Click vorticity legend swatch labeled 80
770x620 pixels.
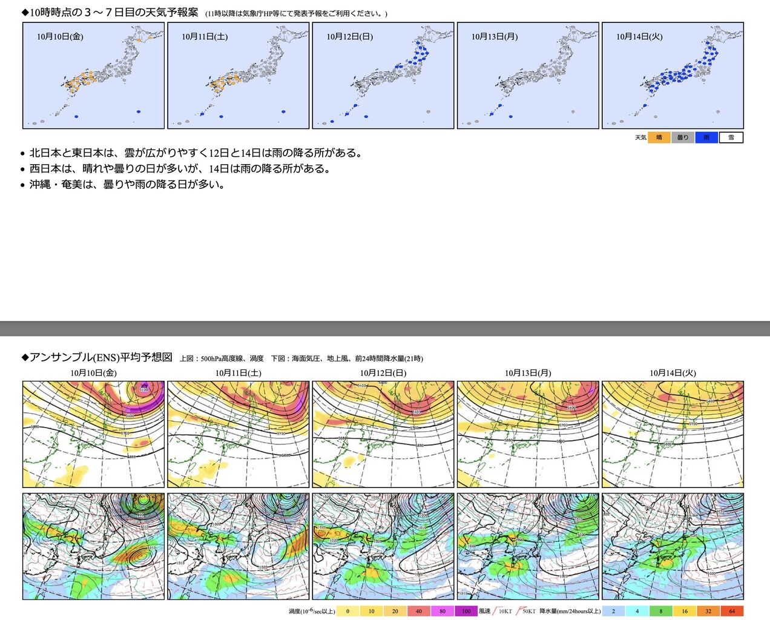(x=442, y=611)
